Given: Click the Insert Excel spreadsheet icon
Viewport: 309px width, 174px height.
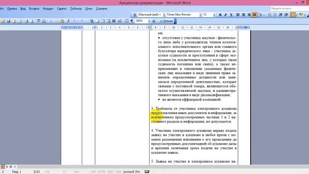Looking at the screenshot, I should (108, 21).
